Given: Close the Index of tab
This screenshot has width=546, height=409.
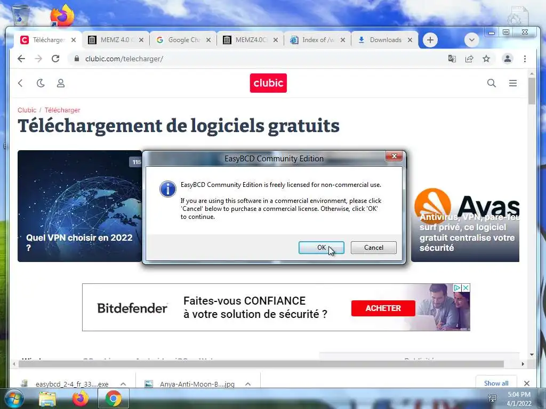Looking at the screenshot, I should [343, 40].
